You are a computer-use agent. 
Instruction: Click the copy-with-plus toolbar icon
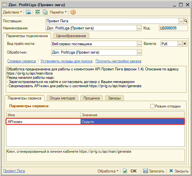coord(45,12)
